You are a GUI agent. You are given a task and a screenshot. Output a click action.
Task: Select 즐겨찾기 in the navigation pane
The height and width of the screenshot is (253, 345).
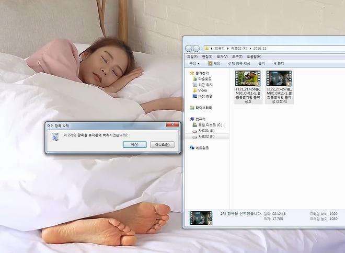point(202,73)
